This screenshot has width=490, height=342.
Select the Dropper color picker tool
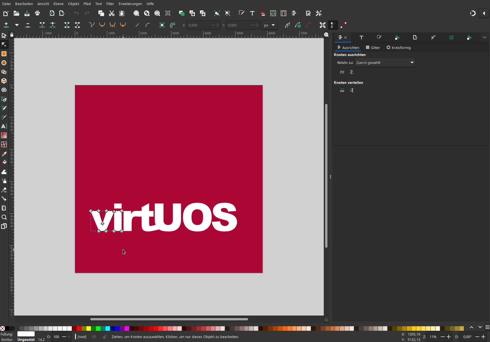(x=4, y=154)
